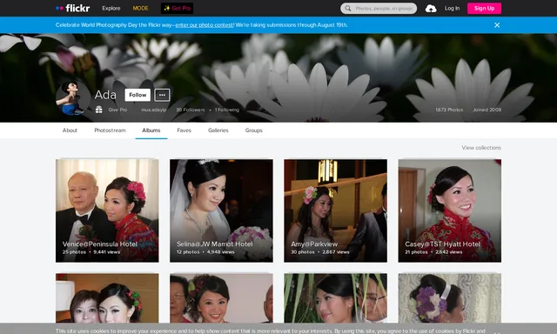Click 25 photos · 9,441 views caption

coord(91,252)
